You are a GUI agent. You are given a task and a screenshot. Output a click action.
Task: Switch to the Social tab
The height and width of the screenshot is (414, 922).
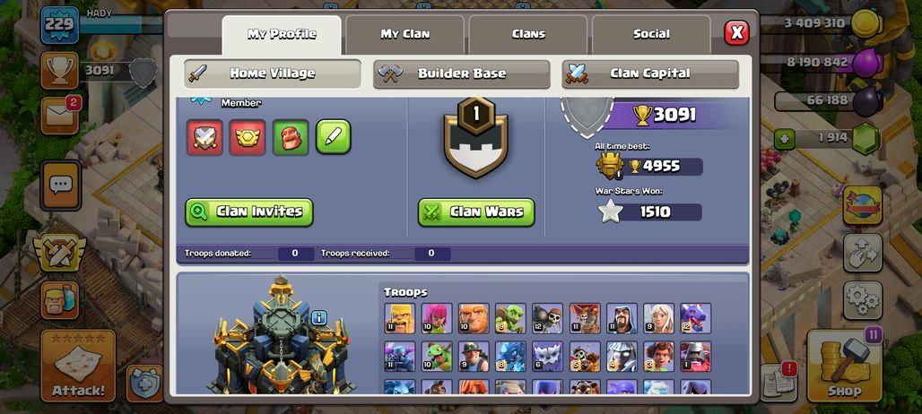[651, 35]
